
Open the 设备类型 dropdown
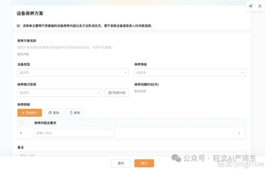coord(73,73)
